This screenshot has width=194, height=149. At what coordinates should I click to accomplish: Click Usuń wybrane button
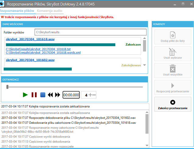click(x=173, y=54)
